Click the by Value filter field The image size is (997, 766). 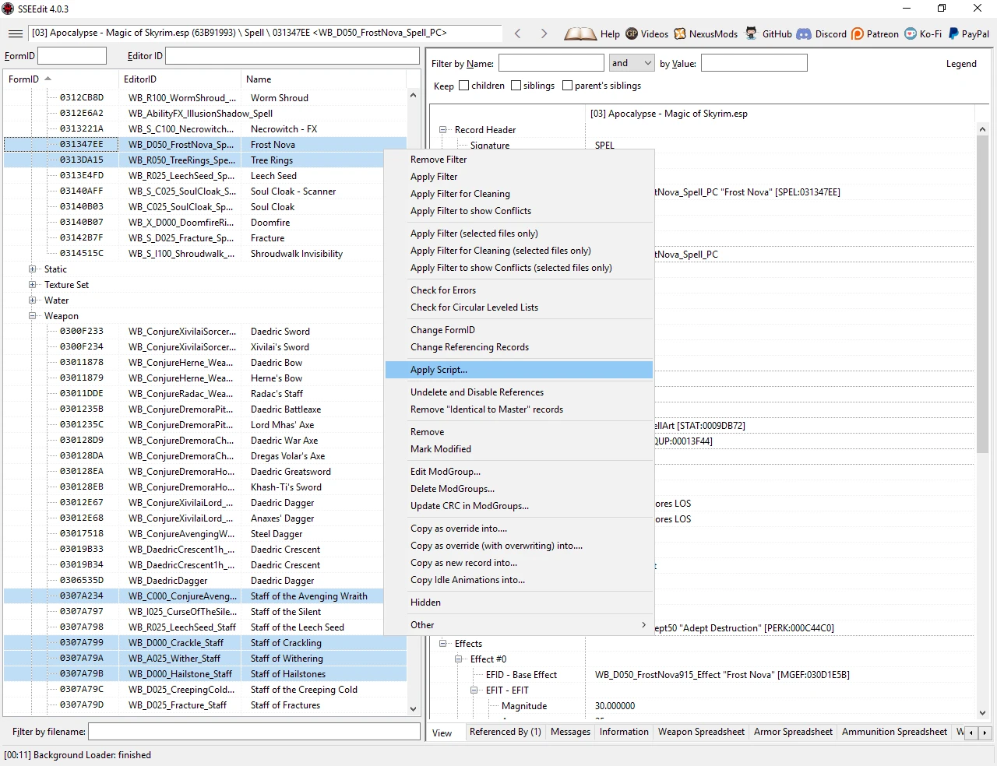click(754, 63)
